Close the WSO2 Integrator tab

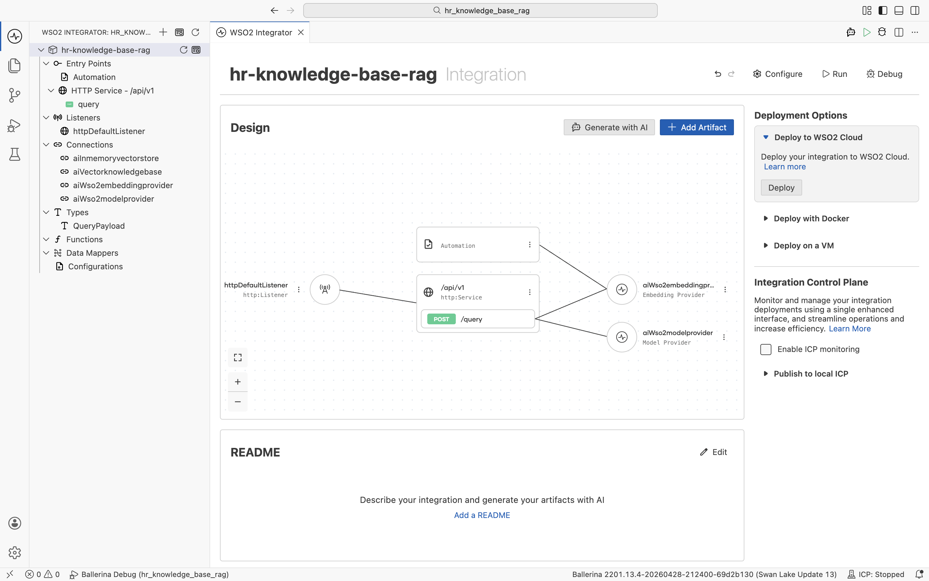coord(301,32)
